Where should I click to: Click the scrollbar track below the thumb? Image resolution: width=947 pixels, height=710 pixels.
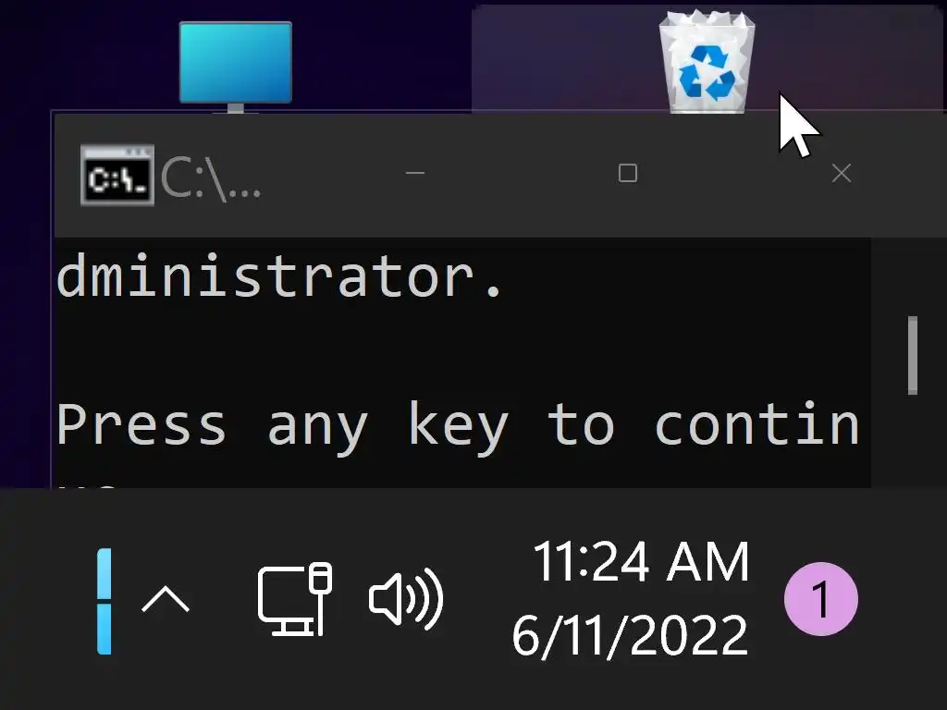click(913, 441)
